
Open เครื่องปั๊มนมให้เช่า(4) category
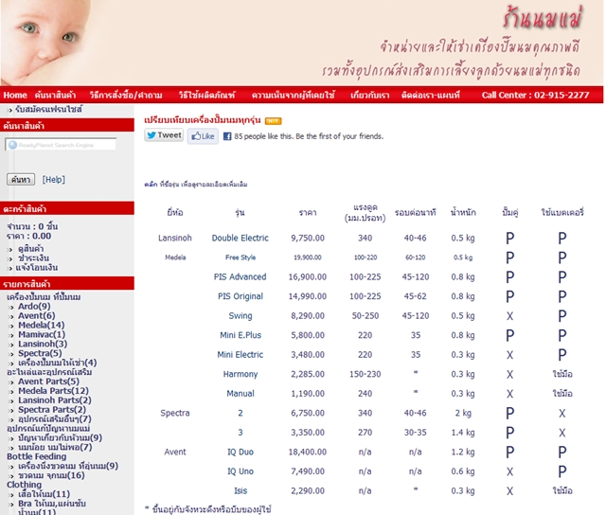[57, 363]
